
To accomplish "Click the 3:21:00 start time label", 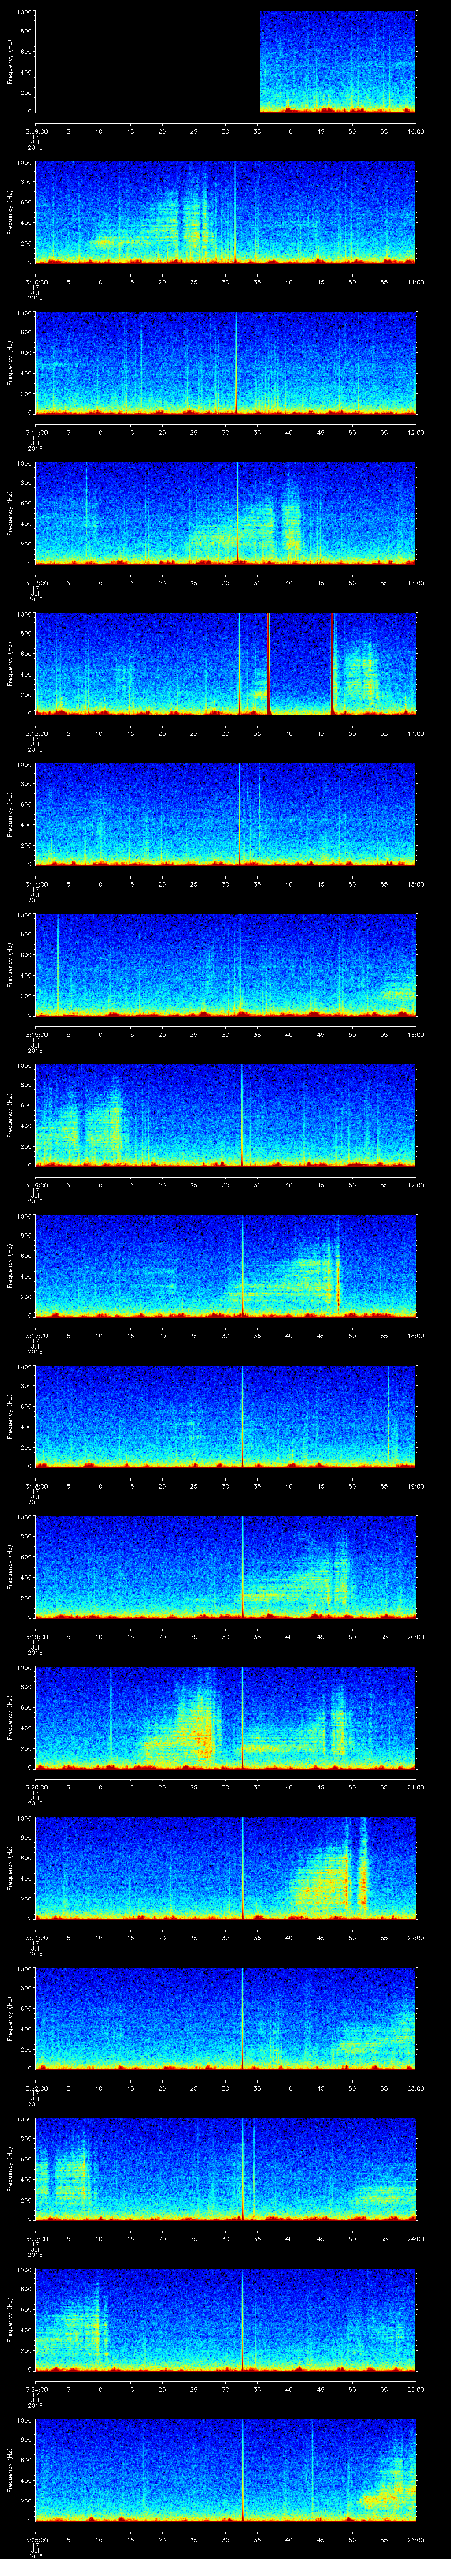I will pos(36,1937).
